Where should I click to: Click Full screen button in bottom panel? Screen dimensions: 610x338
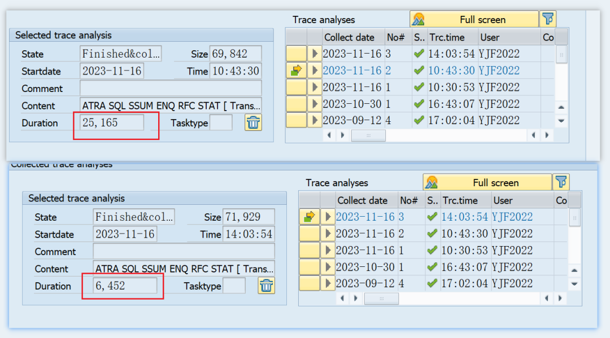coord(487,182)
